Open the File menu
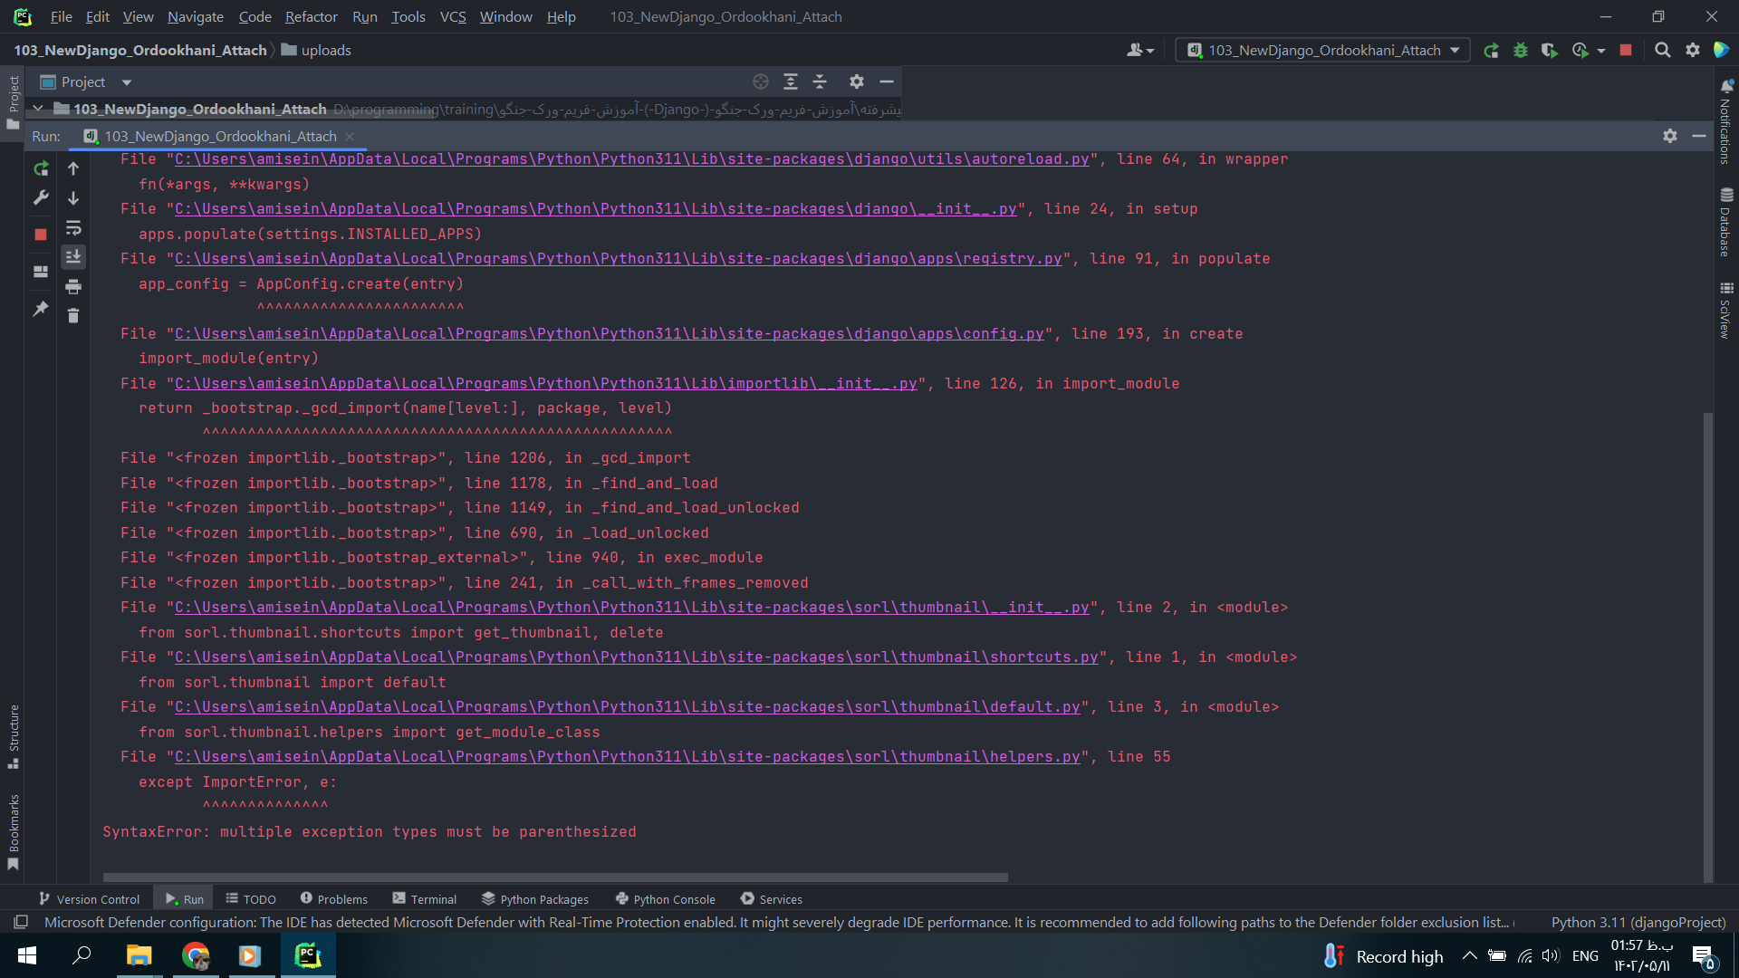 61,16
